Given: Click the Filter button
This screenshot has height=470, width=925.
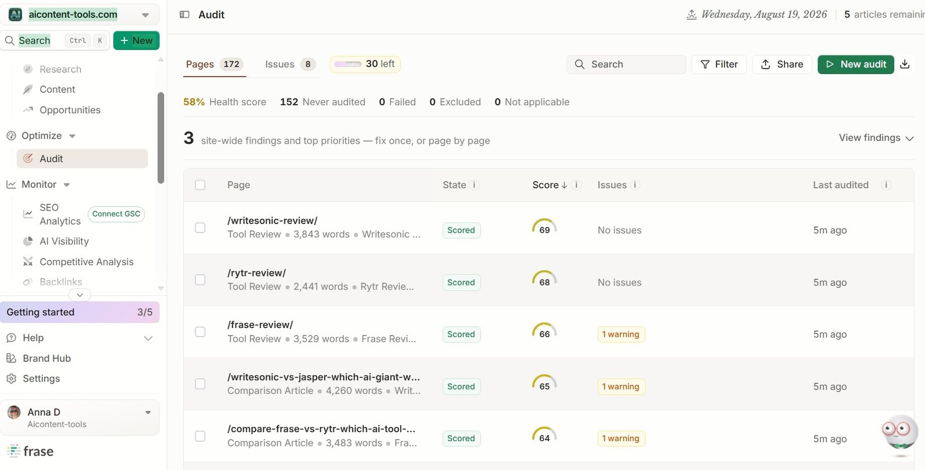Looking at the screenshot, I should point(719,64).
